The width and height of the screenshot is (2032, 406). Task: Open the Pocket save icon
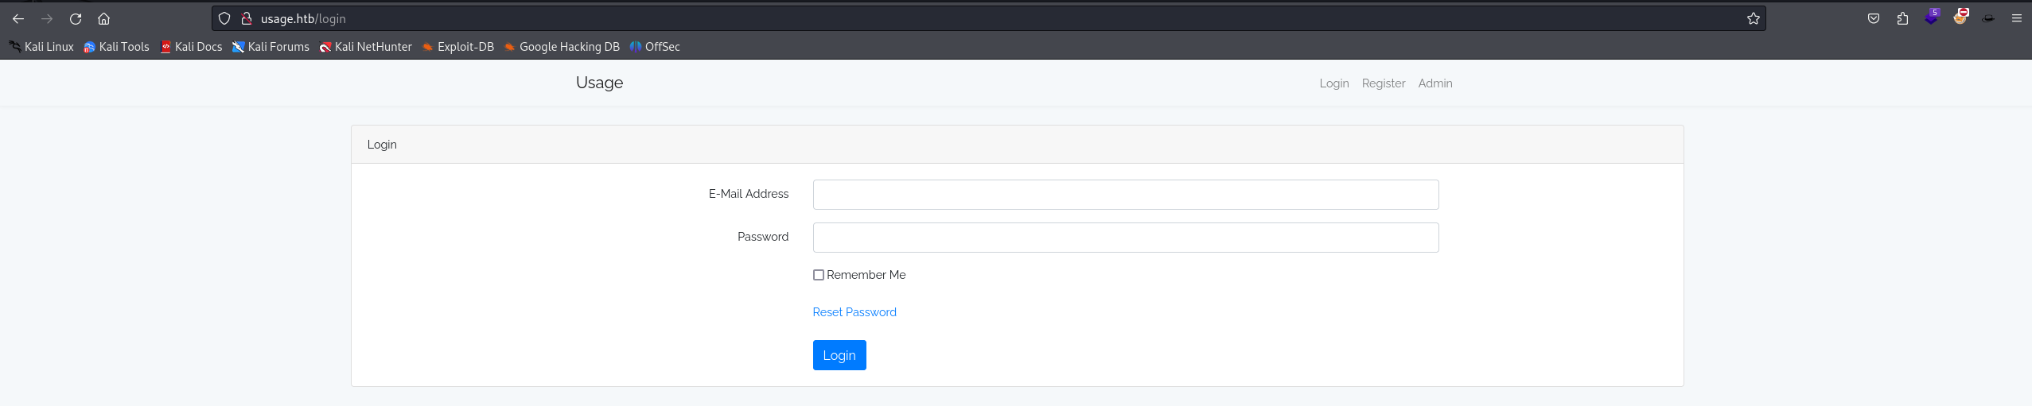(x=1874, y=18)
